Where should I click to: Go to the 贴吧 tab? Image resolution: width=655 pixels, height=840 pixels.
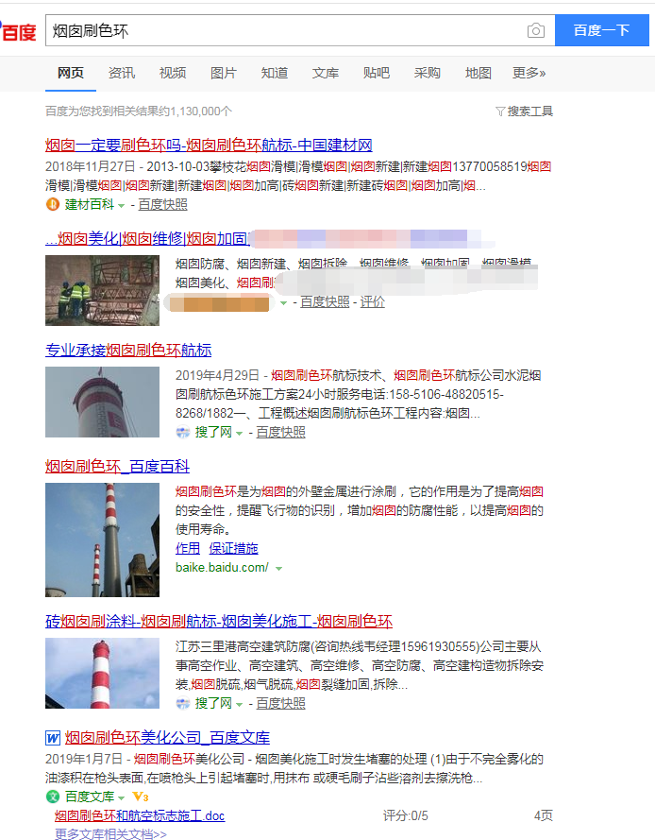(x=377, y=73)
